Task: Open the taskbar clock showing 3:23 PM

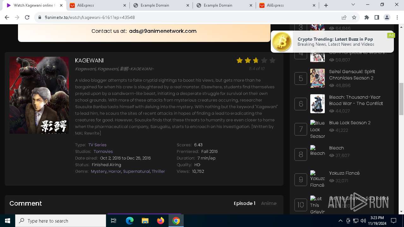Action: click(x=377, y=221)
